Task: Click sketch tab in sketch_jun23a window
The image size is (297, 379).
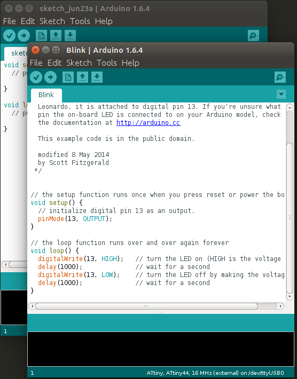Action: click(16, 53)
